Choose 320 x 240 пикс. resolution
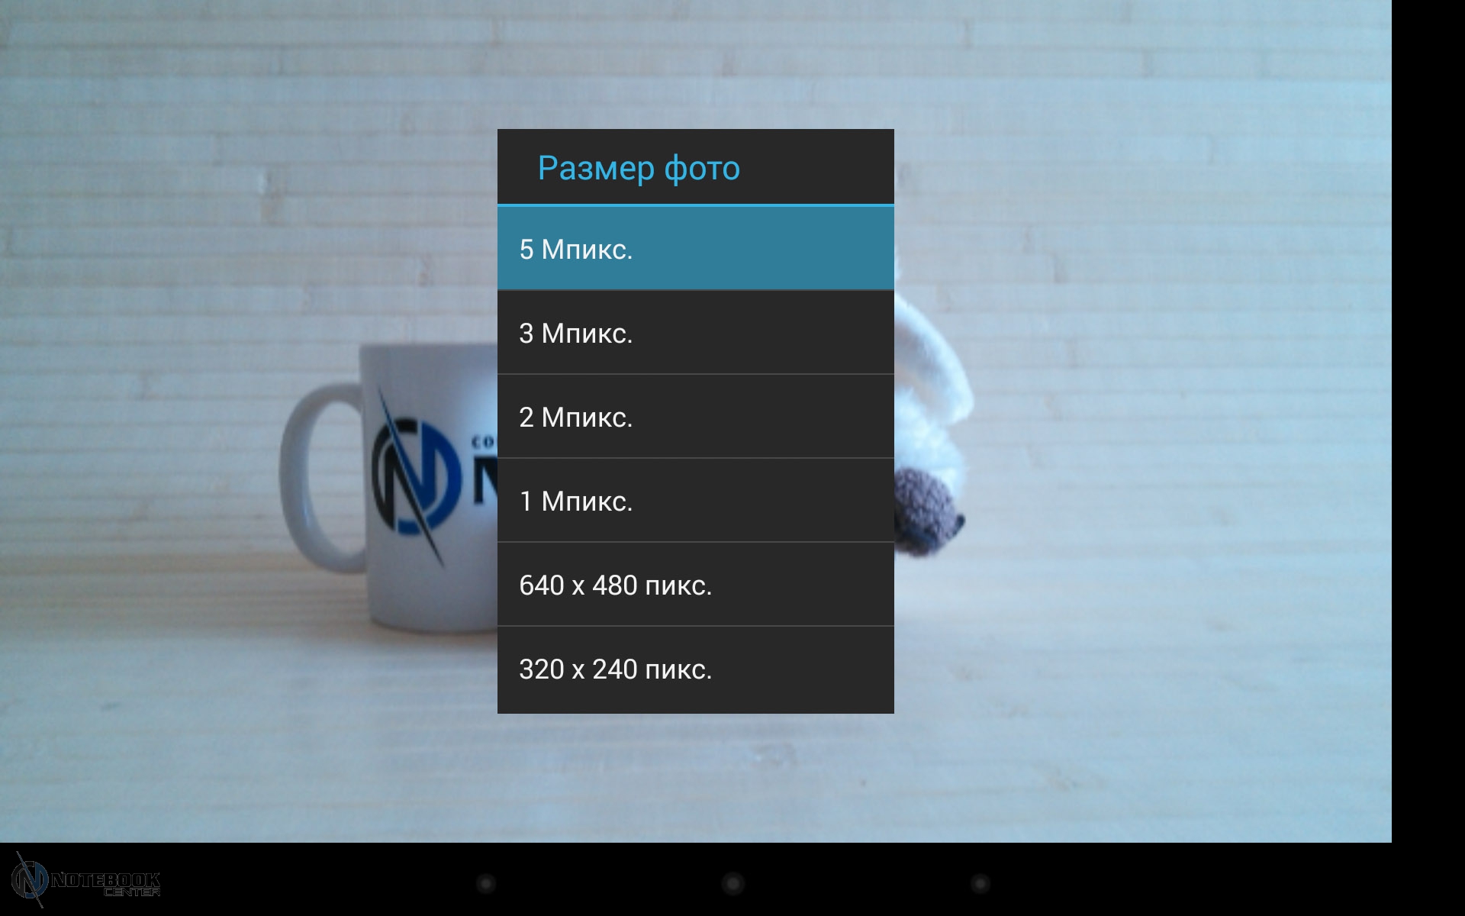 (x=695, y=669)
